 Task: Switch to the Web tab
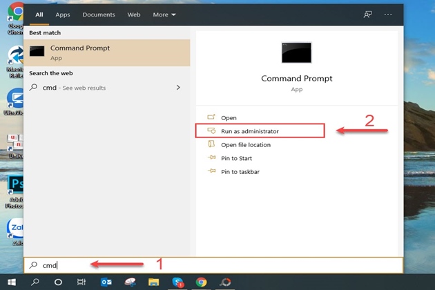point(134,14)
